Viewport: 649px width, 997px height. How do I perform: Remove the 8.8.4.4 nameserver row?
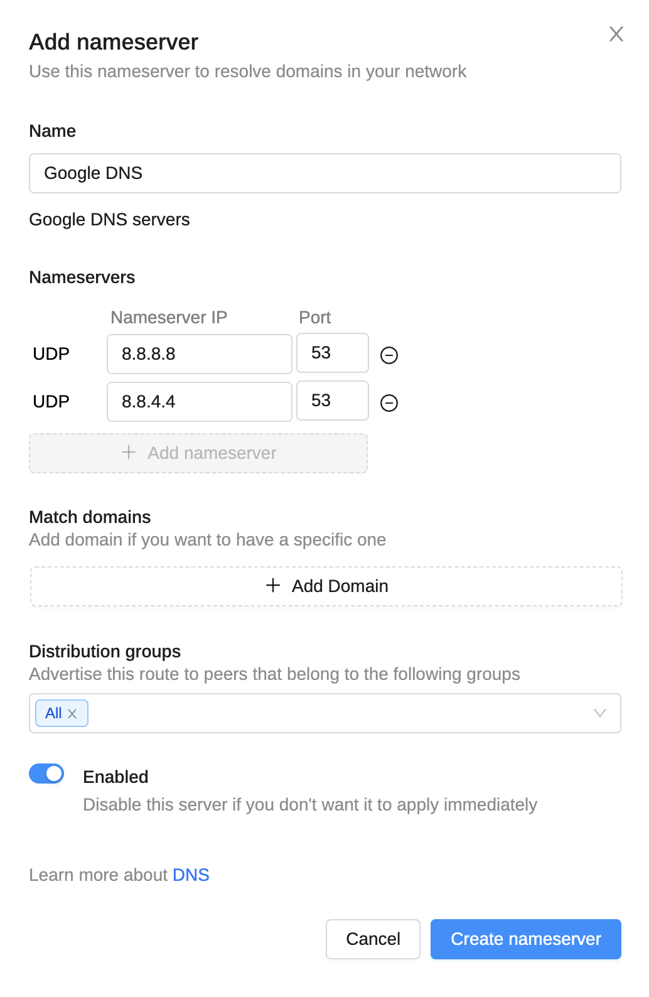coord(389,403)
